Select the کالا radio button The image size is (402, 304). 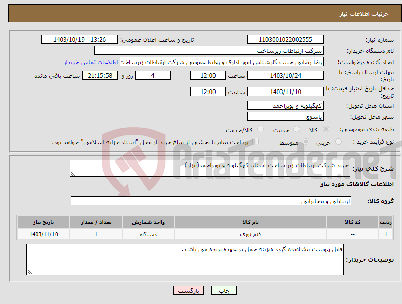(x=326, y=129)
